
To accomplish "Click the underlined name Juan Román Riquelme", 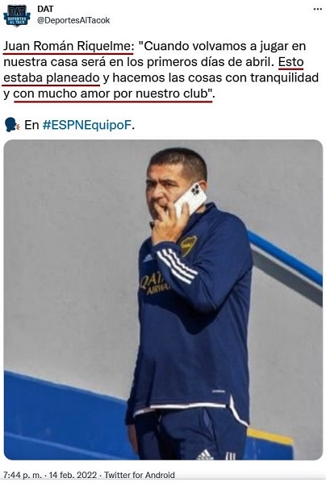I will (x=69, y=47).
